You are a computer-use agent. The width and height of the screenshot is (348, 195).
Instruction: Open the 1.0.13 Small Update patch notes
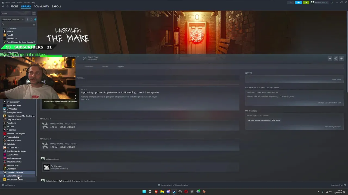(63, 127)
